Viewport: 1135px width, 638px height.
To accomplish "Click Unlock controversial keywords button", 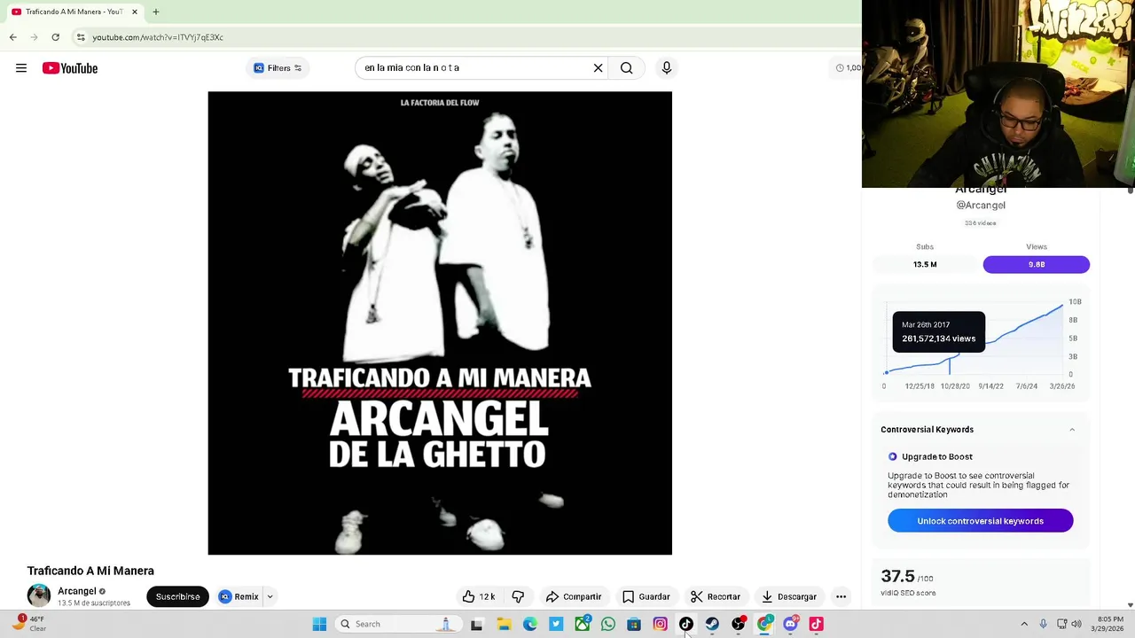I will pos(981,521).
